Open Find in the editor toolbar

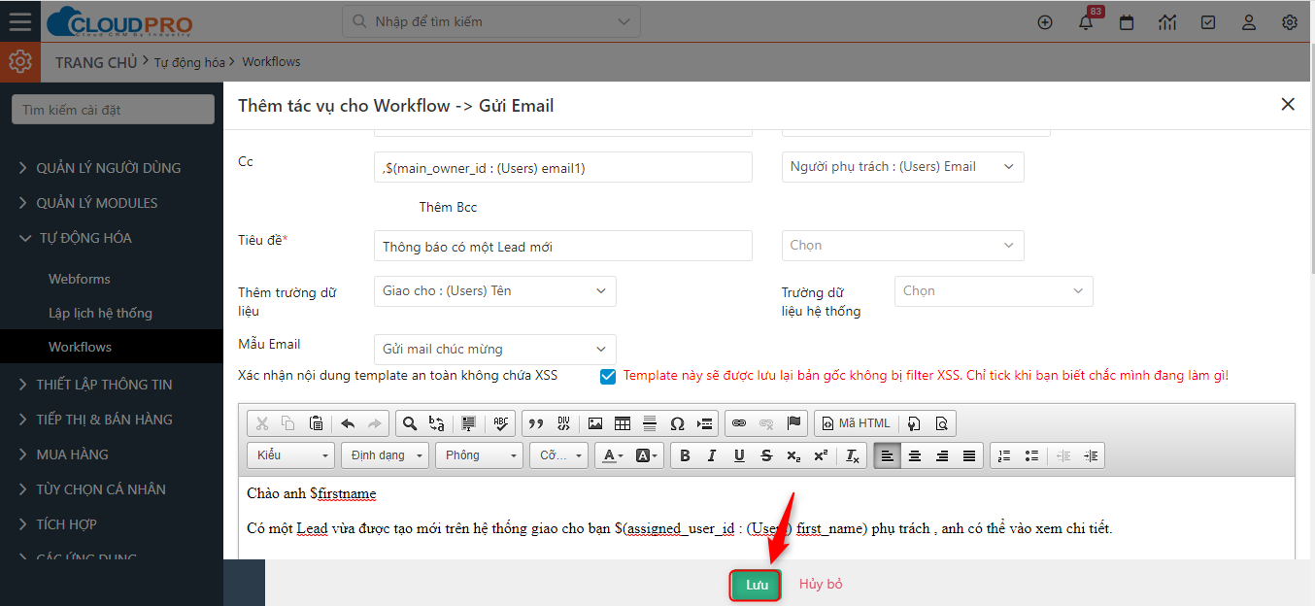pyautogui.click(x=410, y=423)
